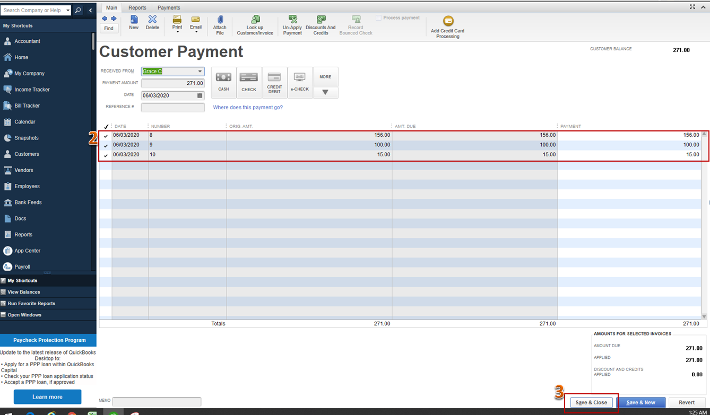Switch to the Reports tab
This screenshot has height=415, width=710.
tap(137, 7)
